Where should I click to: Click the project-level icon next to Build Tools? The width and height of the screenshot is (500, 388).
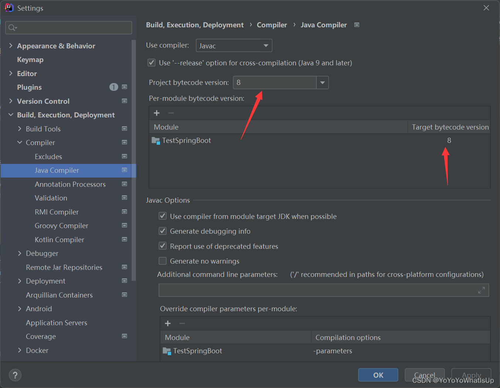click(x=125, y=128)
